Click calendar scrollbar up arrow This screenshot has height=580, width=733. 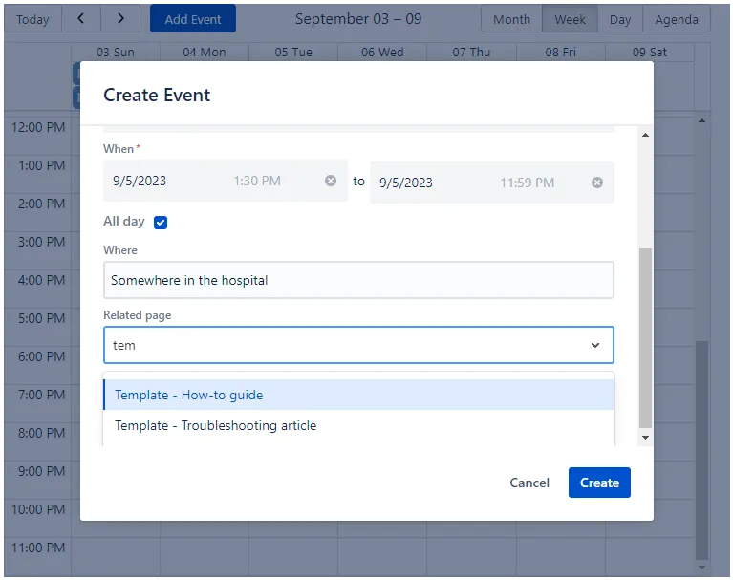pyautogui.click(x=701, y=120)
